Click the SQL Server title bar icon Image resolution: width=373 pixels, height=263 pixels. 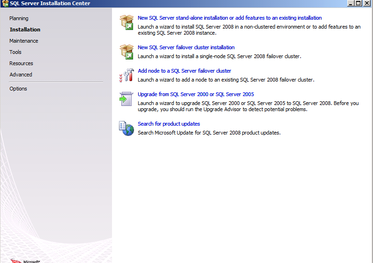pos(5,3)
